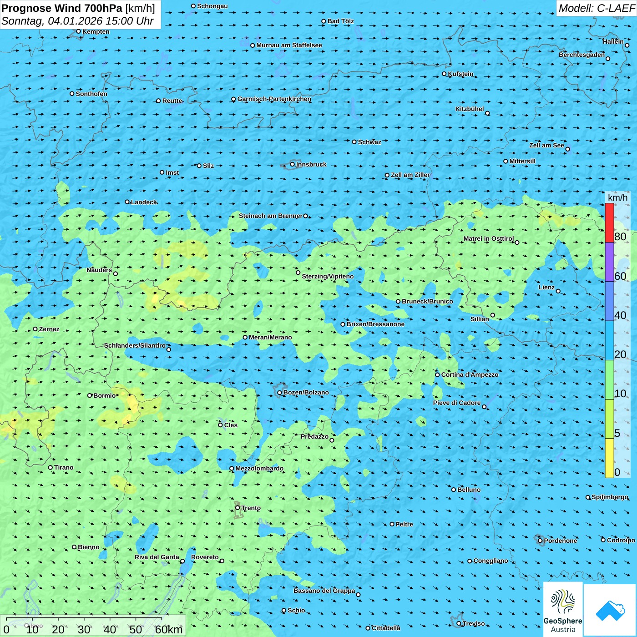Click the Hallein label
The width and height of the screenshot is (637, 637).
pos(613,41)
